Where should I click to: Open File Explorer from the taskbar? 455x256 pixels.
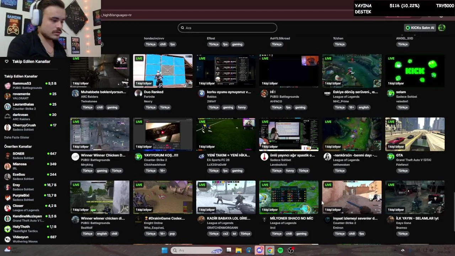(239, 250)
